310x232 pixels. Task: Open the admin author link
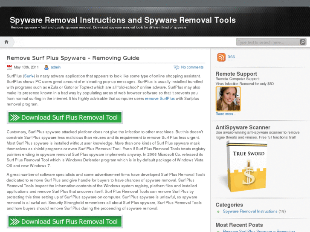point(55,67)
